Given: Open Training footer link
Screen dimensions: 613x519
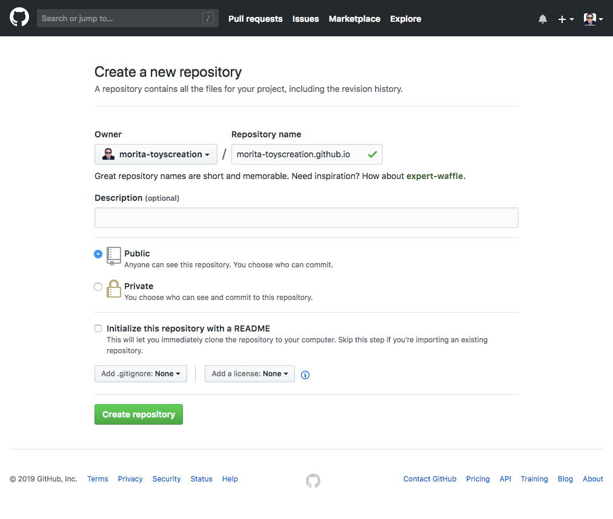Looking at the screenshot, I should point(534,479).
